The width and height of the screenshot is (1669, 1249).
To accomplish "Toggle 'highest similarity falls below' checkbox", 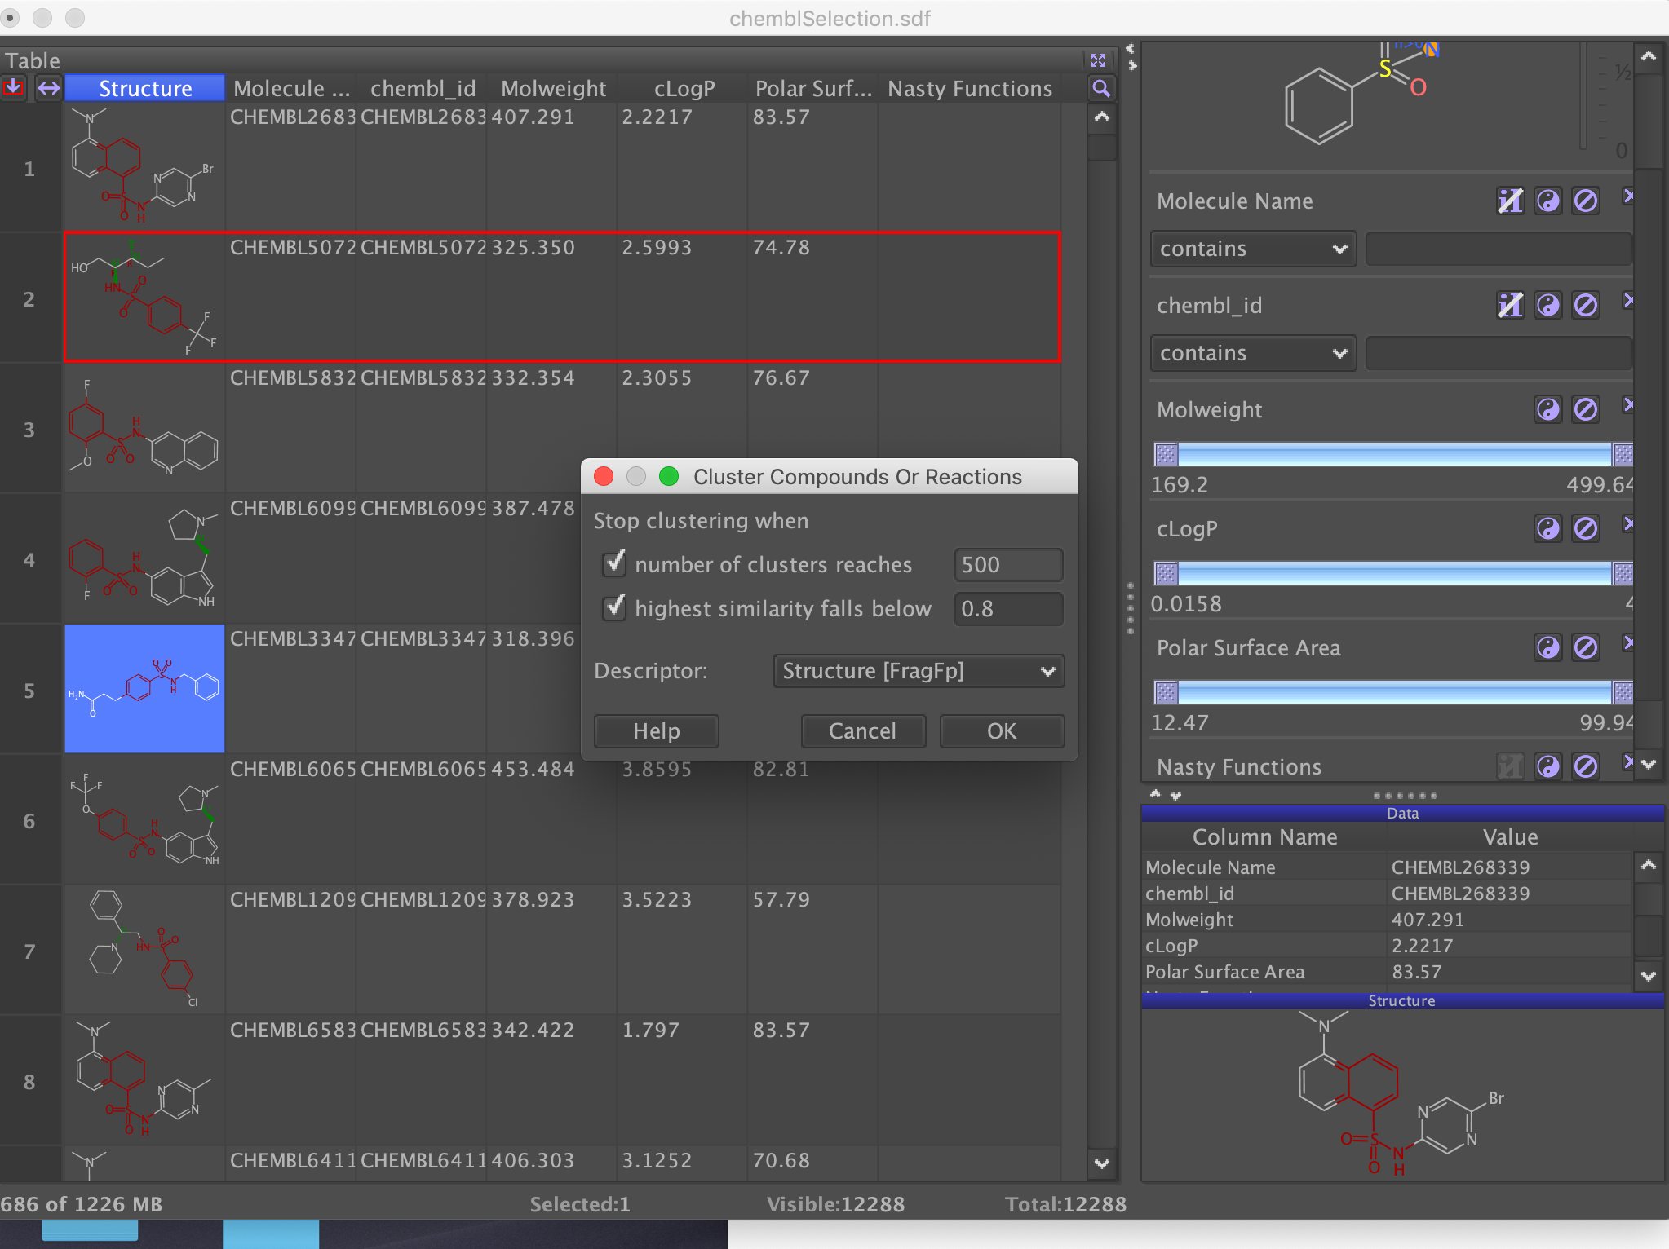I will tap(614, 607).
